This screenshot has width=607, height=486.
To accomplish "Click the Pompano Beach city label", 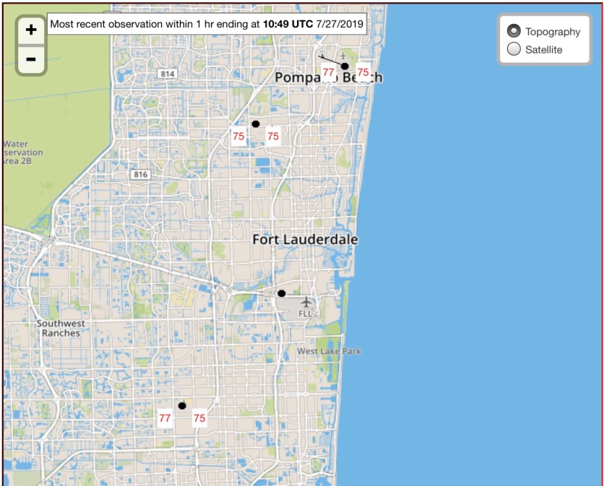I will [328, 78].
